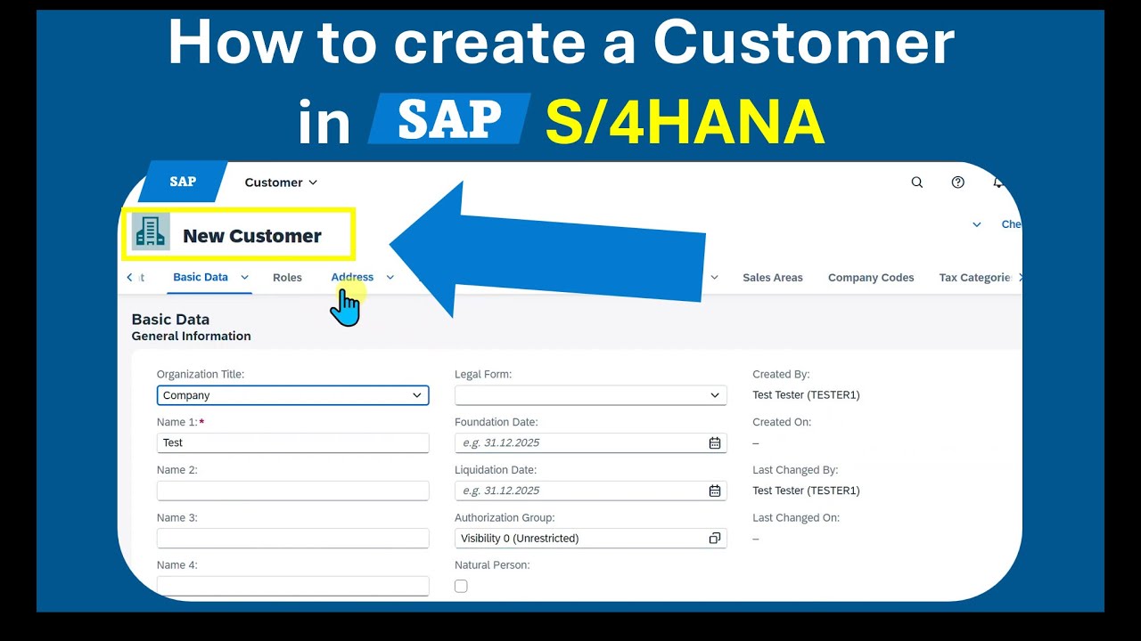The image size is (1141, 641).
Task: Open the help question mark icon
Action: 958,183
